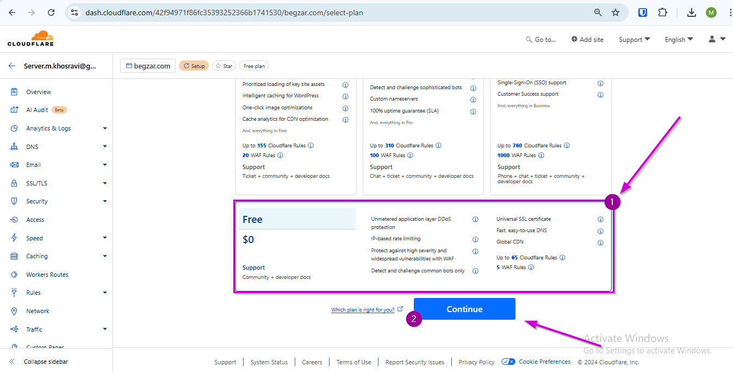Click info icon beside Detect and challenge common bots only
Screen dimensions: 733x373
point(475,271)
